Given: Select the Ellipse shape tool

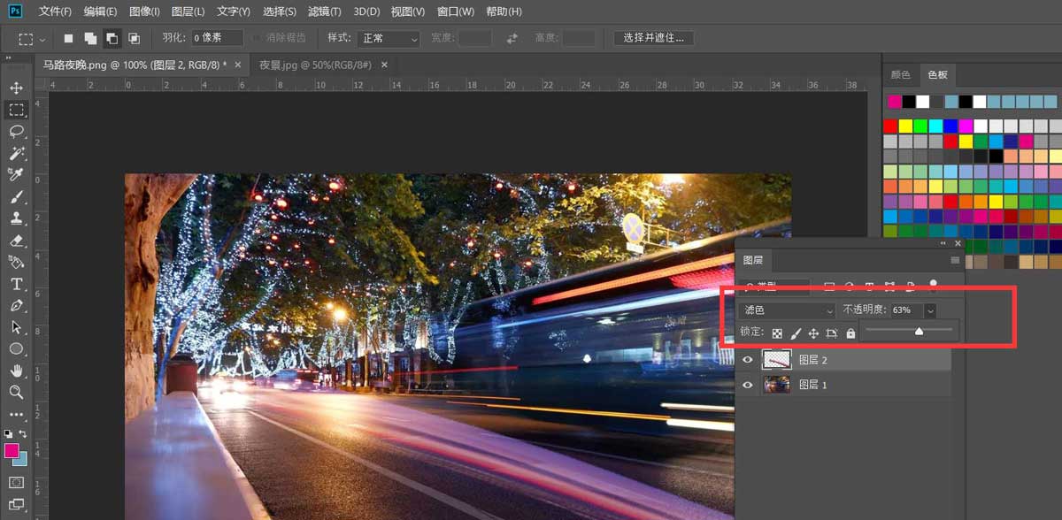Looking at the screenshot, I should point(16,348).
